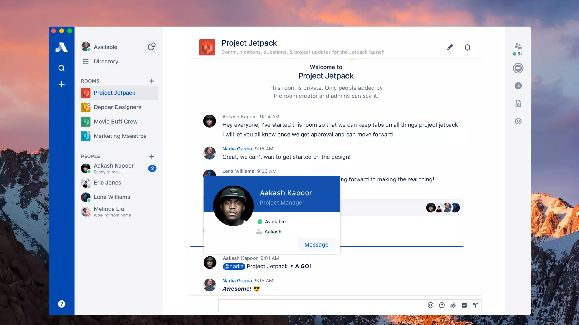Start a video call from right sidebar
Image resolution: width=579 pixels, height=325 pixels.
518,68
